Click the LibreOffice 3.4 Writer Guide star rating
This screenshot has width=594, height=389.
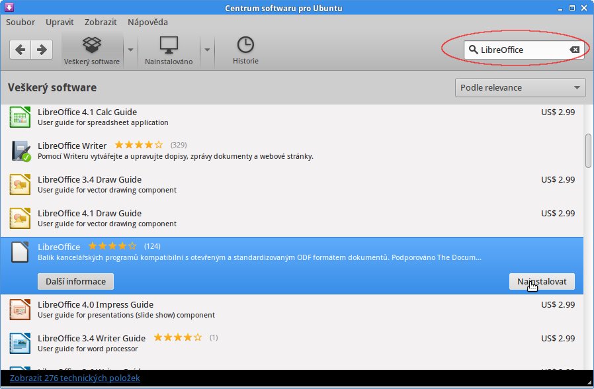[x=178, y=337]
